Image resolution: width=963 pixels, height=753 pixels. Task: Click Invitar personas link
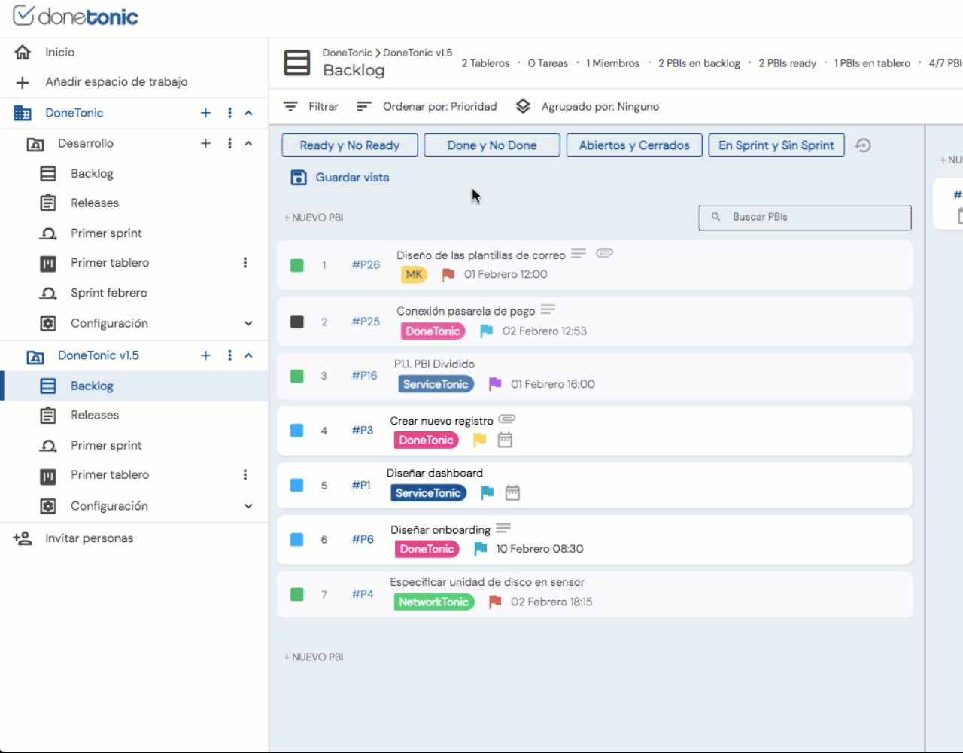point(89,538)
